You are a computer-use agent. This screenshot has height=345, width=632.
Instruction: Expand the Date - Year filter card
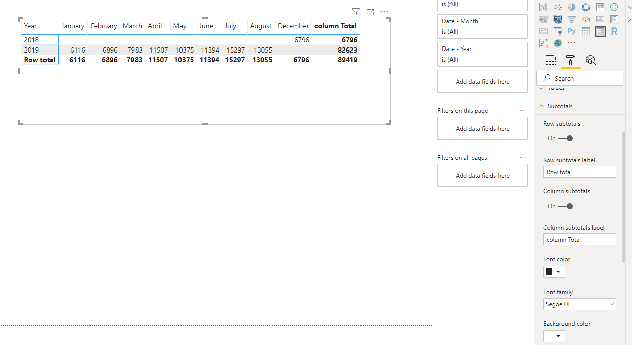click(x=482, y=54)
